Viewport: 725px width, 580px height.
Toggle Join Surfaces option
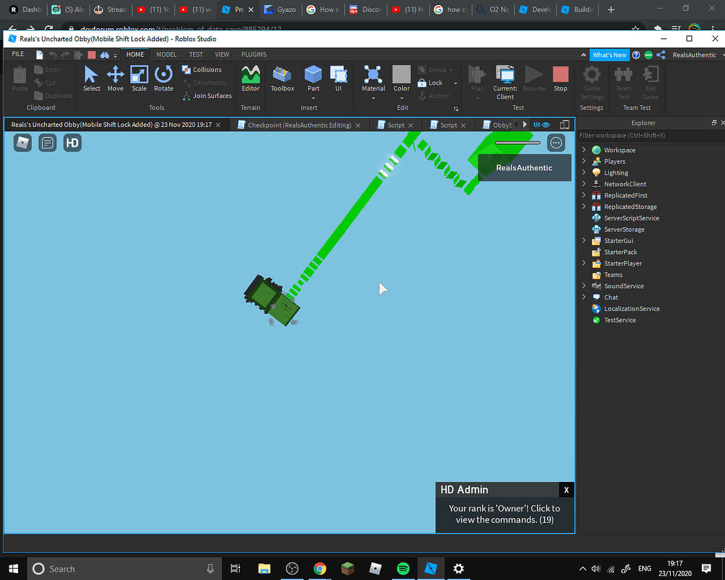point(207,96)
